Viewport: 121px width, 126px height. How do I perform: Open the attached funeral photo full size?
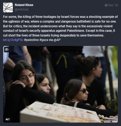coord(60,84)
